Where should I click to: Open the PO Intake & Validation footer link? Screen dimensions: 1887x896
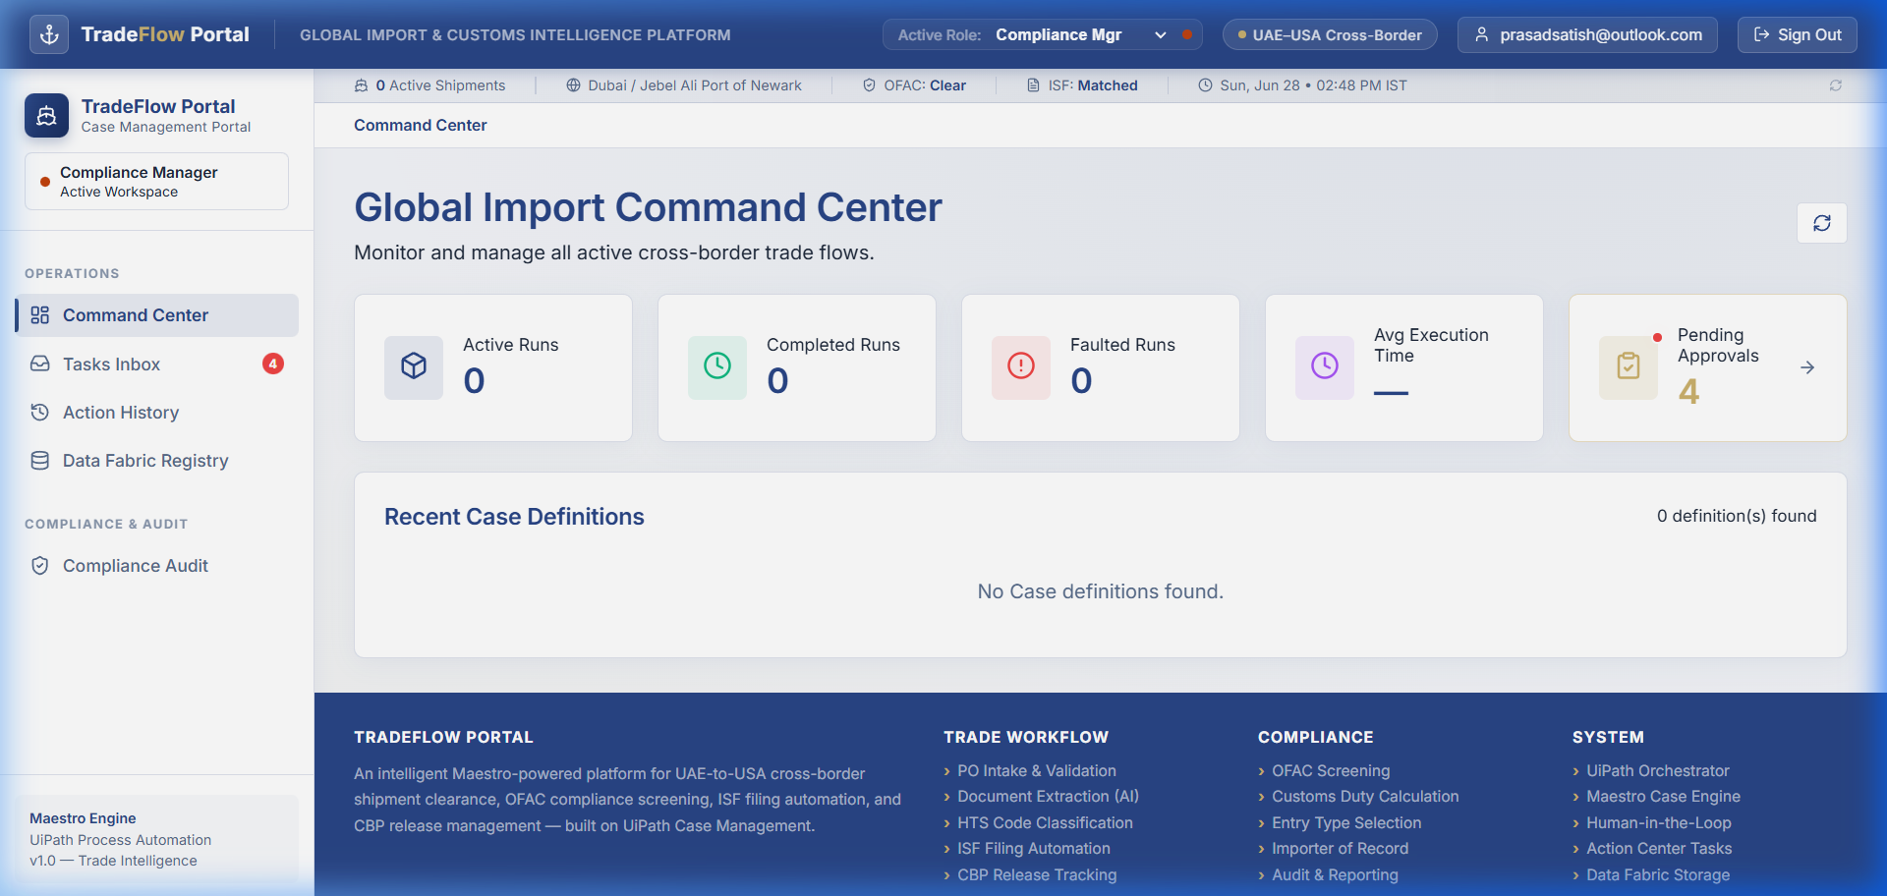tap(1037, 770)
